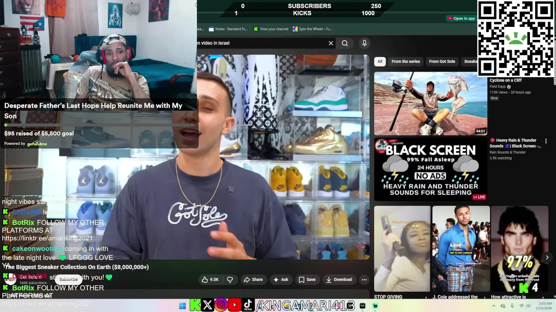The image size is (556, 312).
Task: Click the Subscribe button below video title
Action: (68, 279)
